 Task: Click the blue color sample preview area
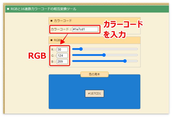click(95, 92)
